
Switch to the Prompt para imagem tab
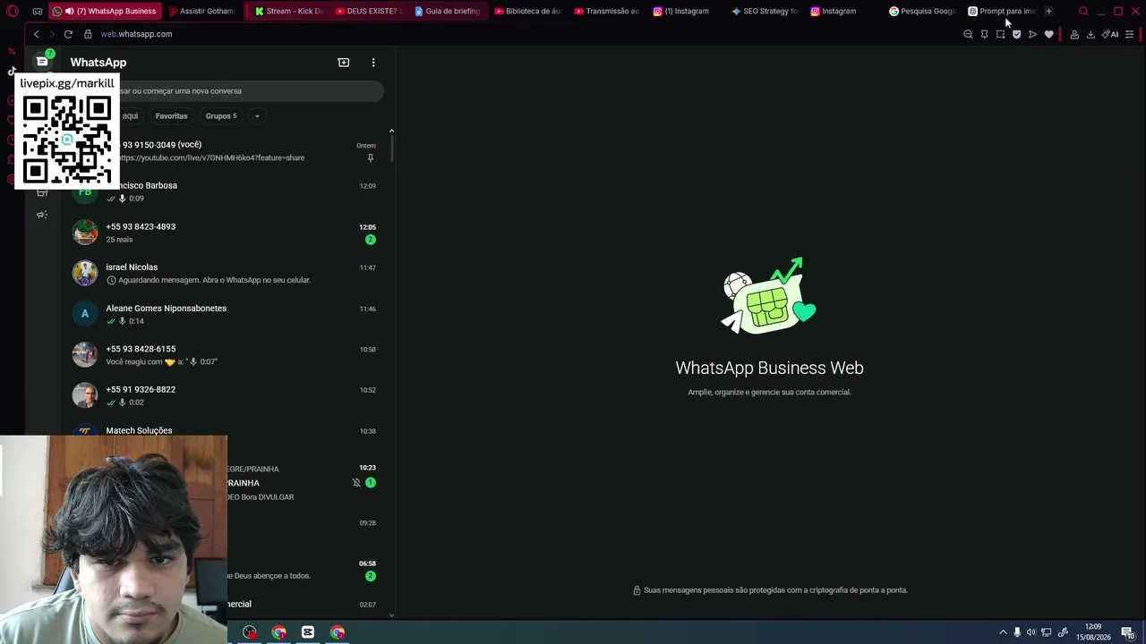[x=1002, y=12]
